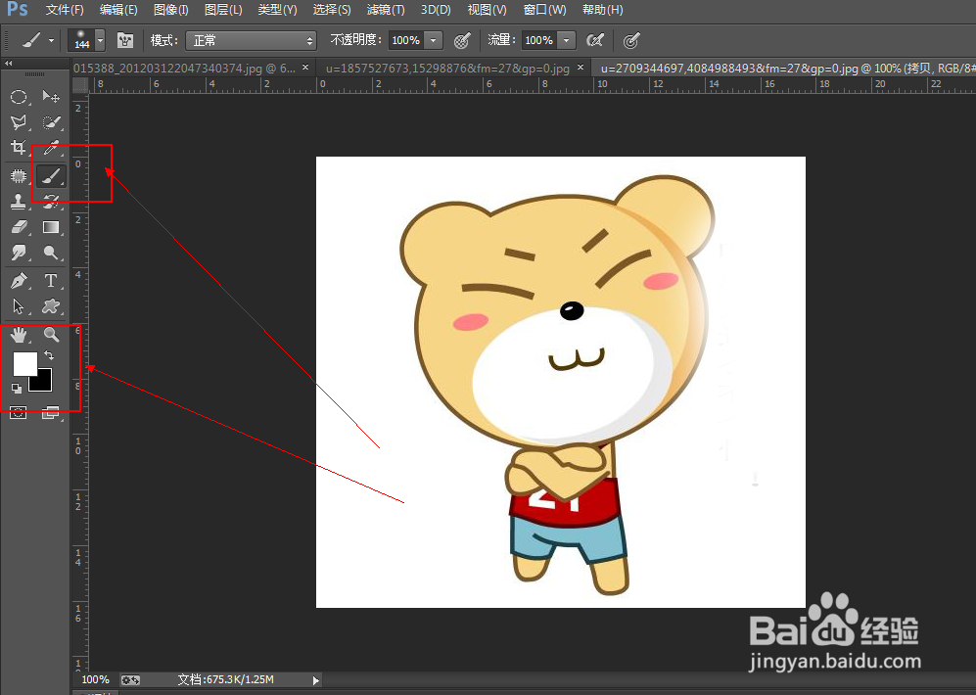Select the Move tool

pos(51,97)
